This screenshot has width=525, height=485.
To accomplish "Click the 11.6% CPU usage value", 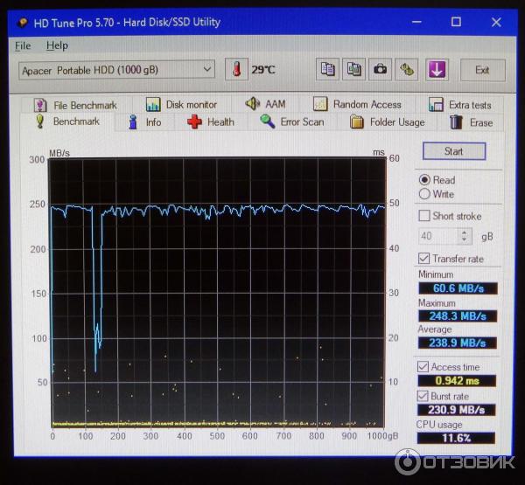I will click(456, 438).
